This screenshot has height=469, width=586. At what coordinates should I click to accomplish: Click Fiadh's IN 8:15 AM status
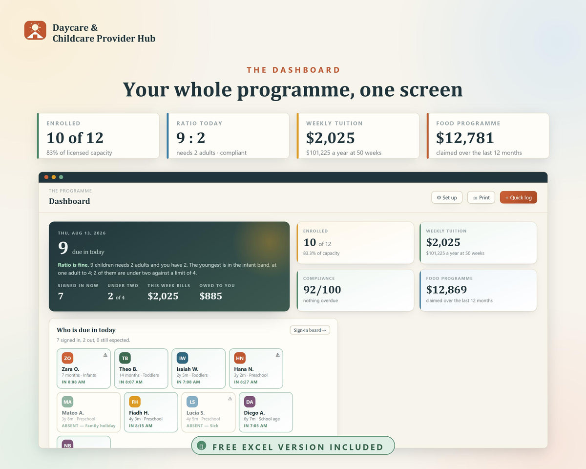coord(141,426)
